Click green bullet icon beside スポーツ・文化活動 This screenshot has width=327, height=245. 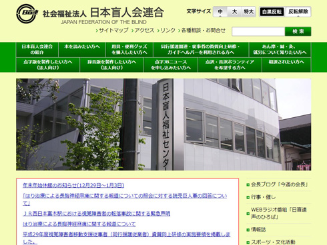(x=248, y=242)
